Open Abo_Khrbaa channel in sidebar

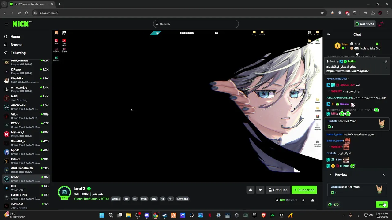[26, 62]
